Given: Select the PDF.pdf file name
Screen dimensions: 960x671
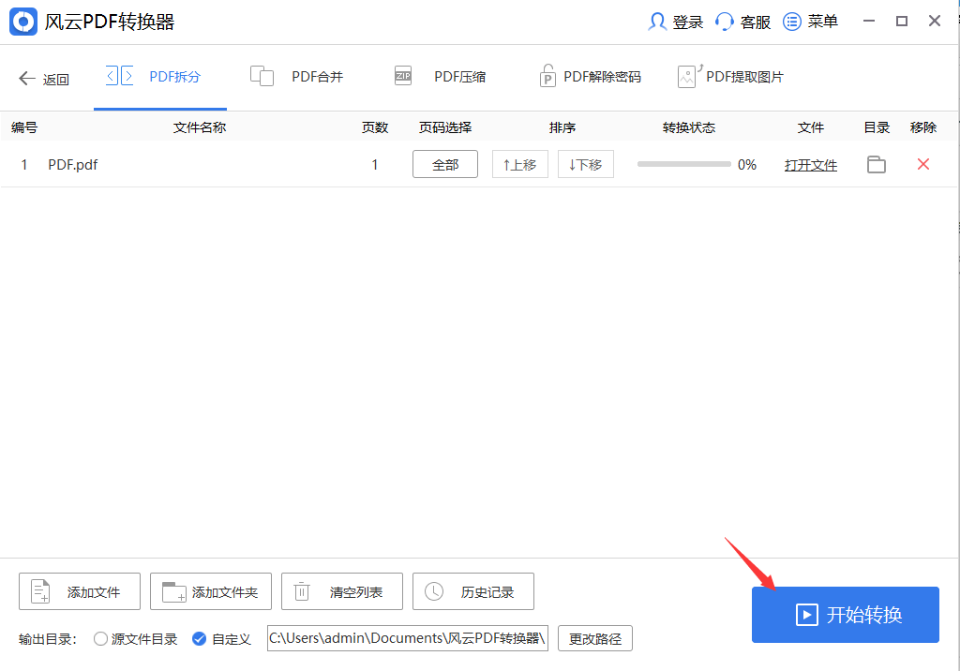Looking at the screenshot, I should click(73, 165).
